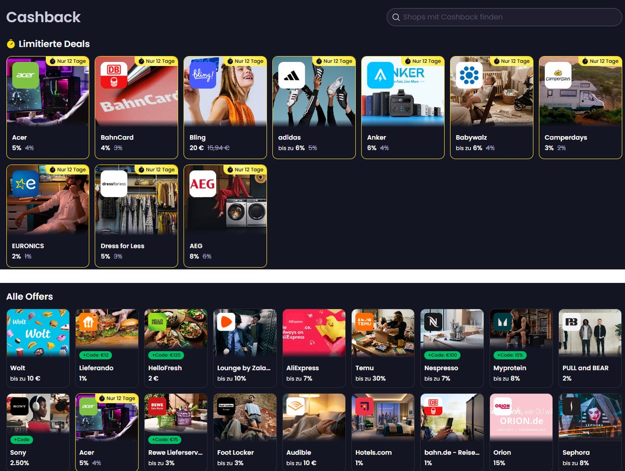The width and height of the screenshot is (625, 471).
Task: Click the Cashback page title
Action: [43, 17]
